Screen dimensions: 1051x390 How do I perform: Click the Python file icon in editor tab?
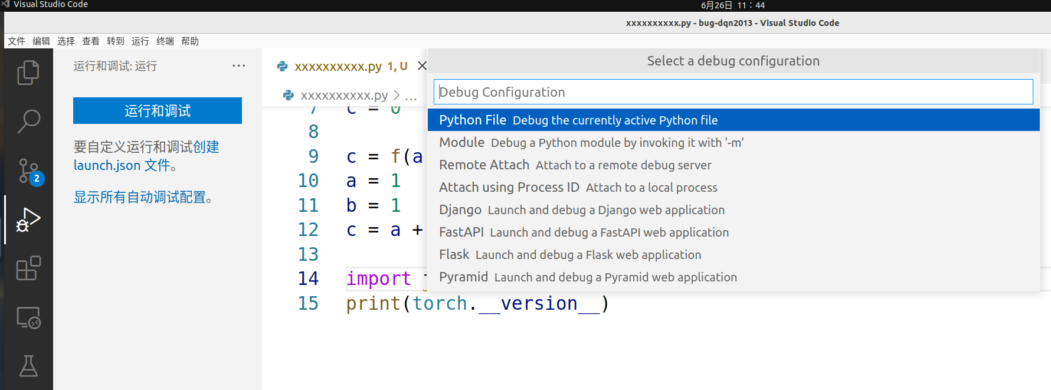(283, 67)
